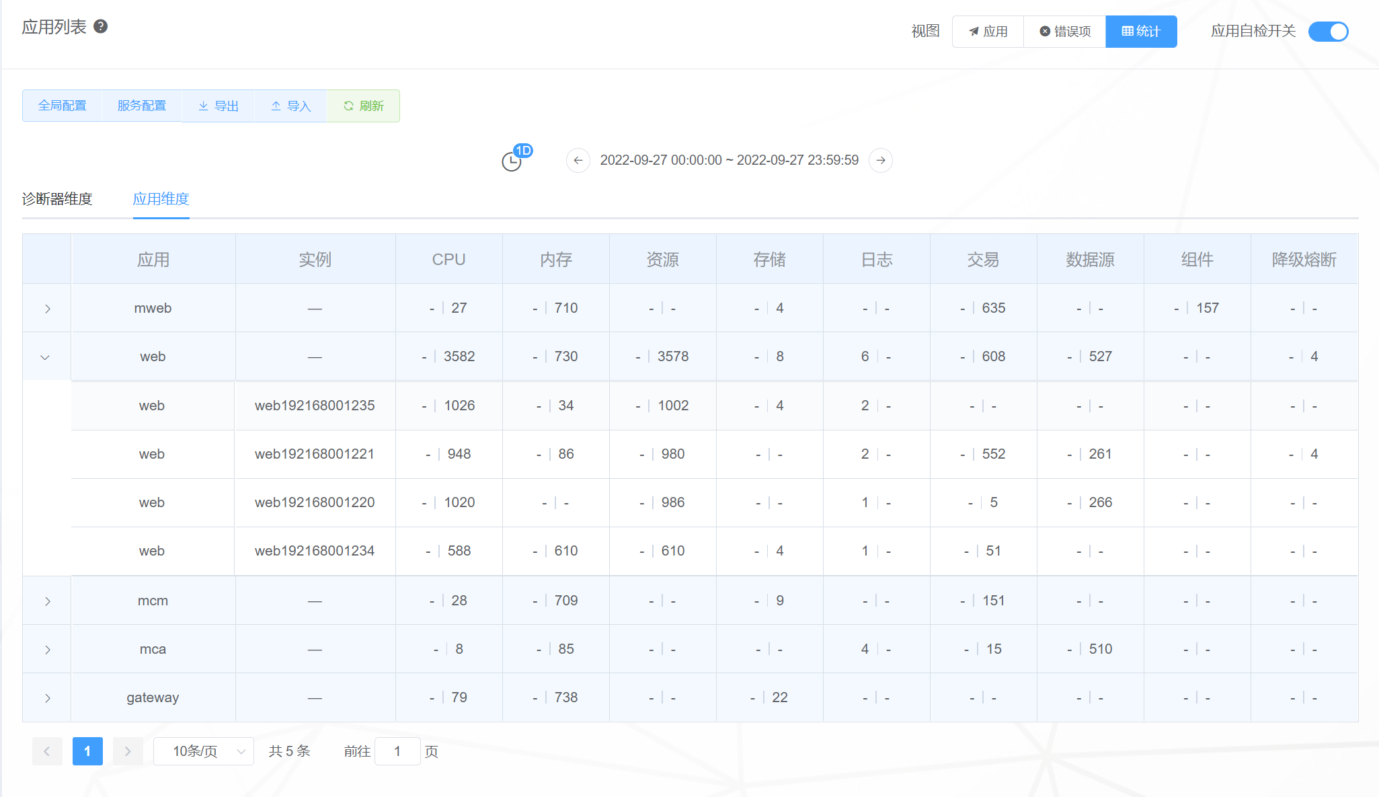
Task: Click the 导入 import button
Action: [290, 106]
